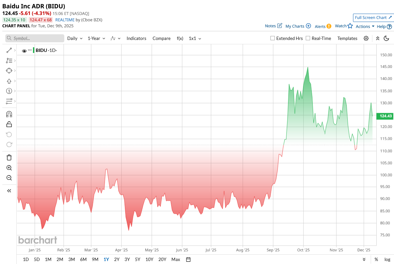Open the chart type dropdown

coord(116,38)
